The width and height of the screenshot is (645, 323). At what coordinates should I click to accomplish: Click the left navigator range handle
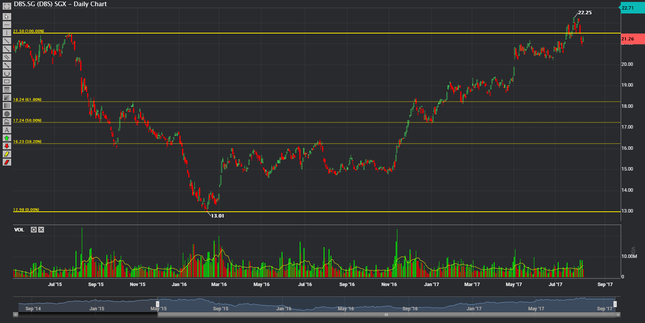coord(157,304)
